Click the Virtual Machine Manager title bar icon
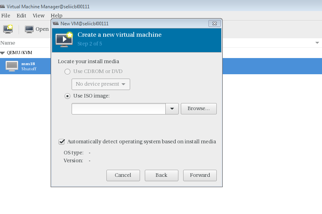This screenshot has width=322, height=214. [2, 7]
